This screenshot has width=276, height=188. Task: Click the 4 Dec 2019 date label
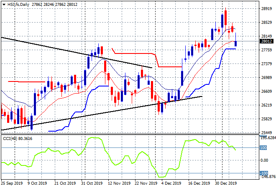tap(171, 183)
